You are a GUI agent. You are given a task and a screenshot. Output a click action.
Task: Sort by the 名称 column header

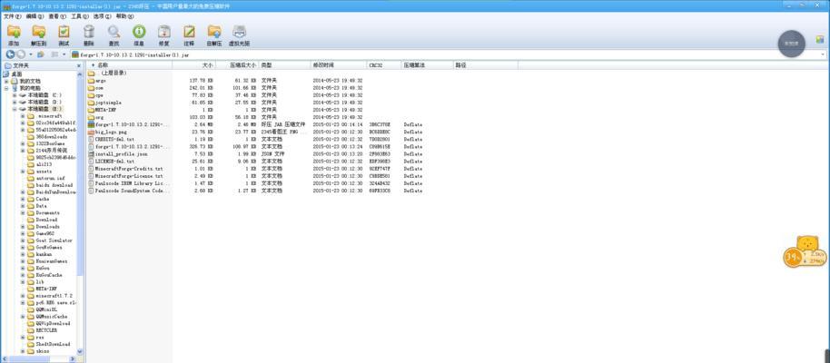click(130, 65)
